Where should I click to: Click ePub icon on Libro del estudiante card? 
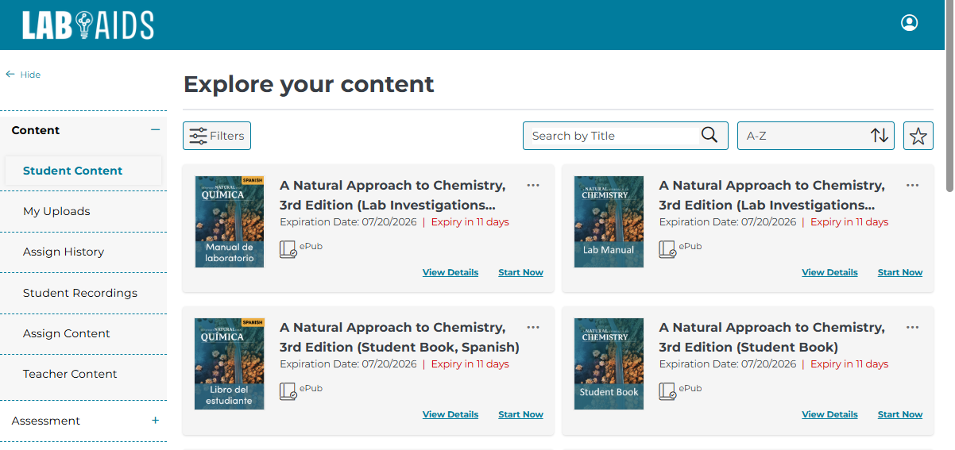point(288,392)
